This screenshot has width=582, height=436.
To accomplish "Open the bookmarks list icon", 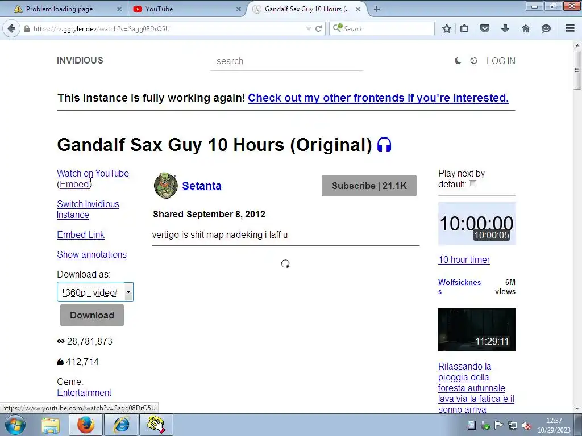I will 464,28.
